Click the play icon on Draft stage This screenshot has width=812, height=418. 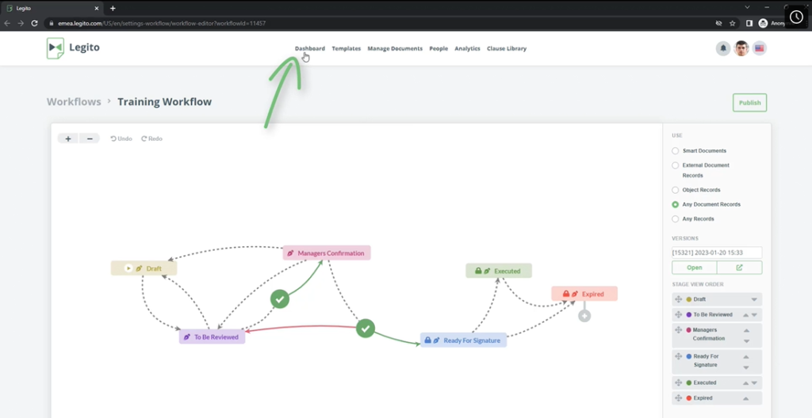pyautogui.click(x=128, y=268)
